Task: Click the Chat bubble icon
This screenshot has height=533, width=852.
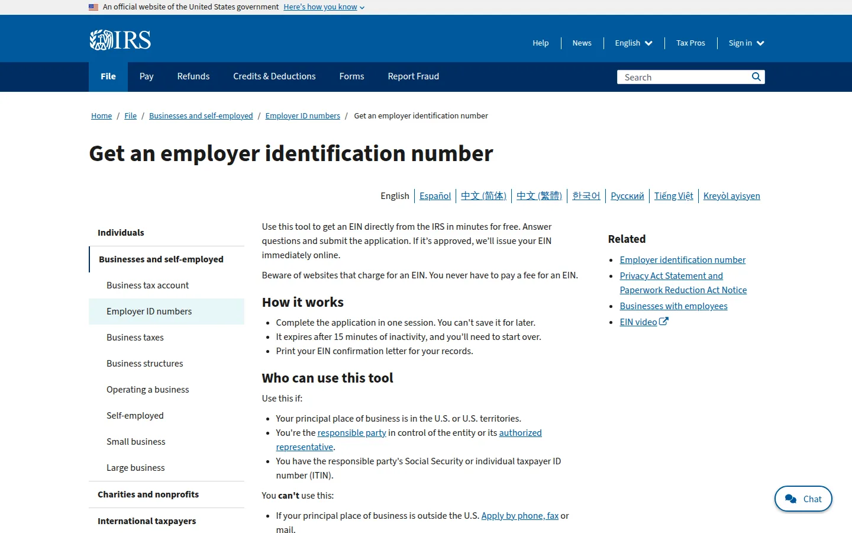Action: click(x=790, y=499)
